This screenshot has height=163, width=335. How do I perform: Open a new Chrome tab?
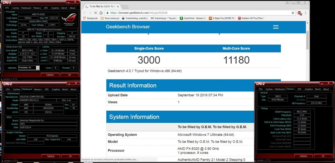(x=125, y=6)
